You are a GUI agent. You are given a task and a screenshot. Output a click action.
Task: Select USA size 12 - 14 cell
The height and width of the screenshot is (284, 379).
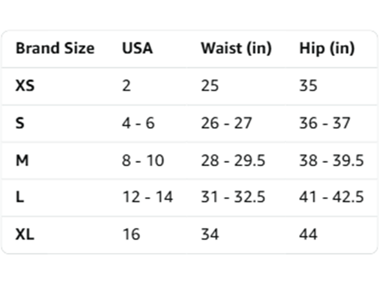148,197
